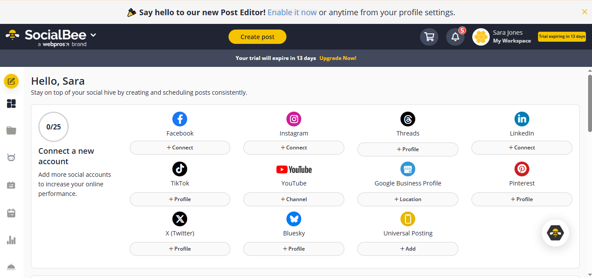Click the Universal Posting phone icon
This screenshot has height=278, width=592.
(408, 219)
